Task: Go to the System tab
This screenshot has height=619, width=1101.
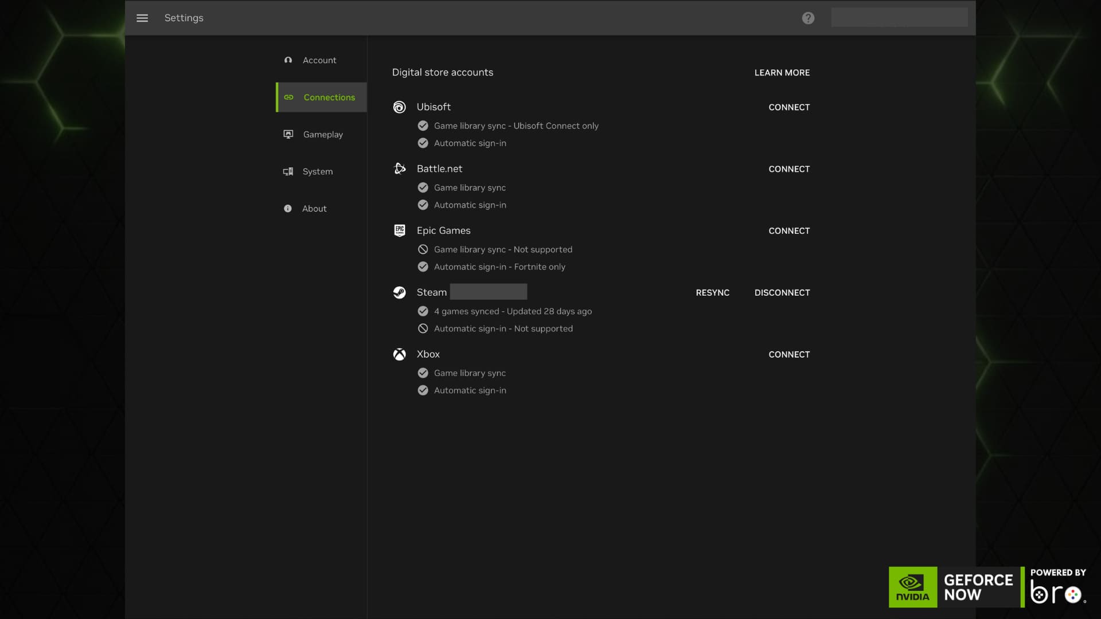Action: (x=321, y=171)
